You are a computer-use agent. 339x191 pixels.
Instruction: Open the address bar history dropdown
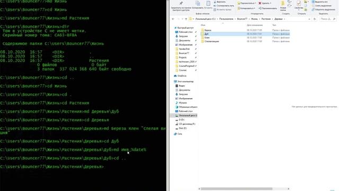click(309, 19)
